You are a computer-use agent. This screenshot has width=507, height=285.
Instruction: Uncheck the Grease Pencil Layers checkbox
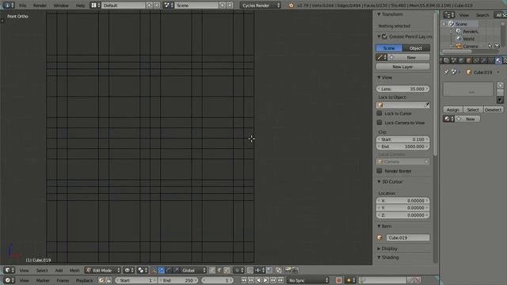385,36
